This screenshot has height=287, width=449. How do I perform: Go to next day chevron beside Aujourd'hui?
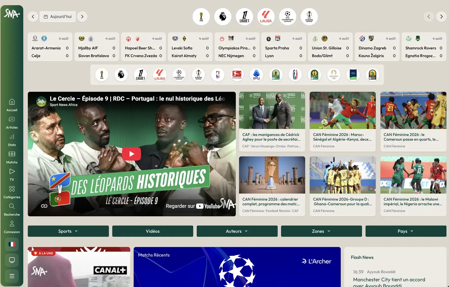82,17
